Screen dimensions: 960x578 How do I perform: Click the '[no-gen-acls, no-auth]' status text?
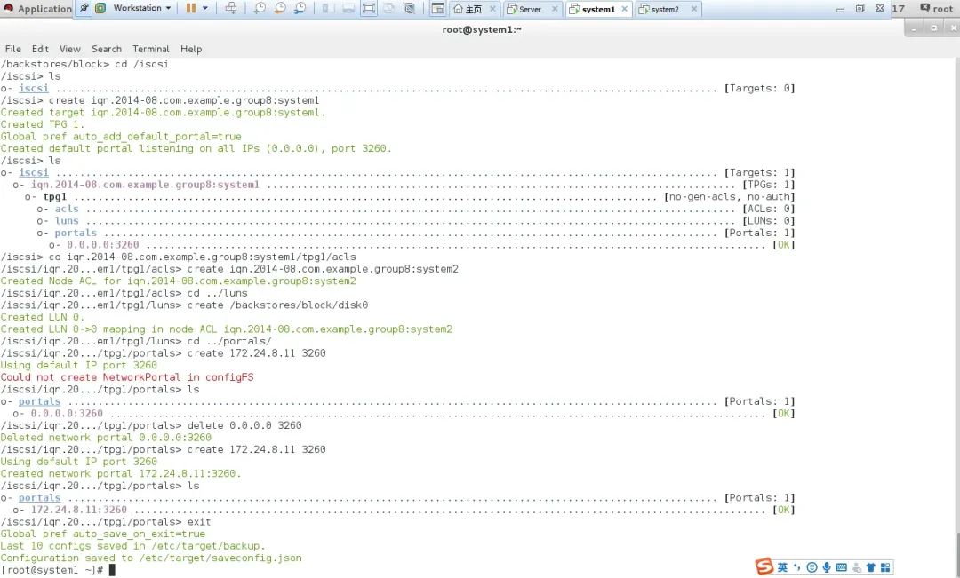pyautogui.click(x=729, y=197)
